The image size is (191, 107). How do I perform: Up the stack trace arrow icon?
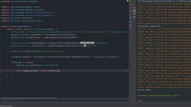click(x=134, y=1)
